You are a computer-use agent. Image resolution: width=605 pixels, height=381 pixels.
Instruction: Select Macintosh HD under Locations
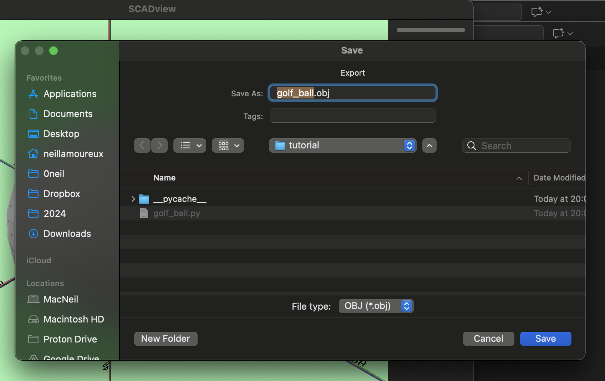point(73,319)
